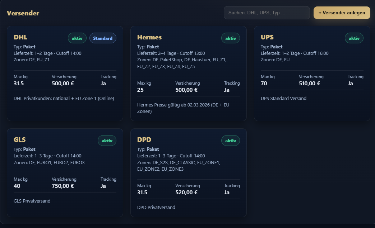The image size is (375, 228).
Task: Click UPS insurance value 510,00 €
Action: coord(310,84)
